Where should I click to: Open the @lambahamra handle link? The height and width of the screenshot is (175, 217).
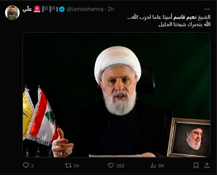(85, 9)
